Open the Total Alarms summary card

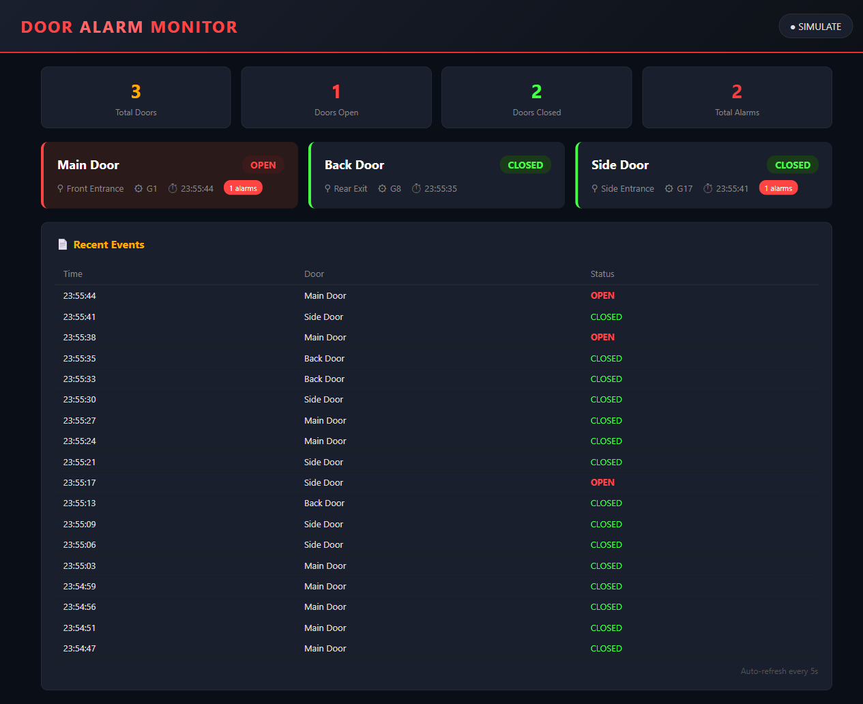[x=737, y=98]
